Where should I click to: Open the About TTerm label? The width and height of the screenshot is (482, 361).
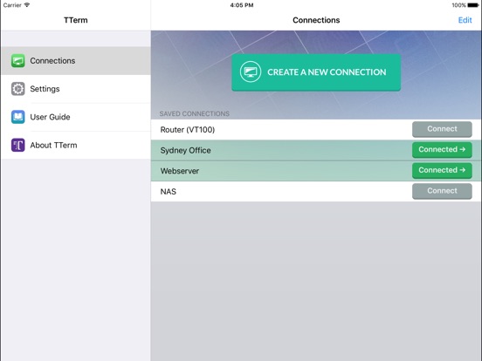[53, 146]
